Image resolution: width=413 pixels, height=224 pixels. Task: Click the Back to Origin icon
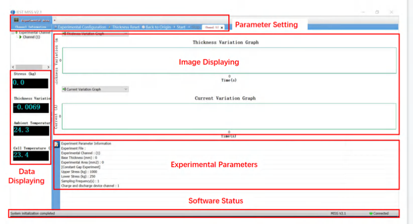pos(144,26)
